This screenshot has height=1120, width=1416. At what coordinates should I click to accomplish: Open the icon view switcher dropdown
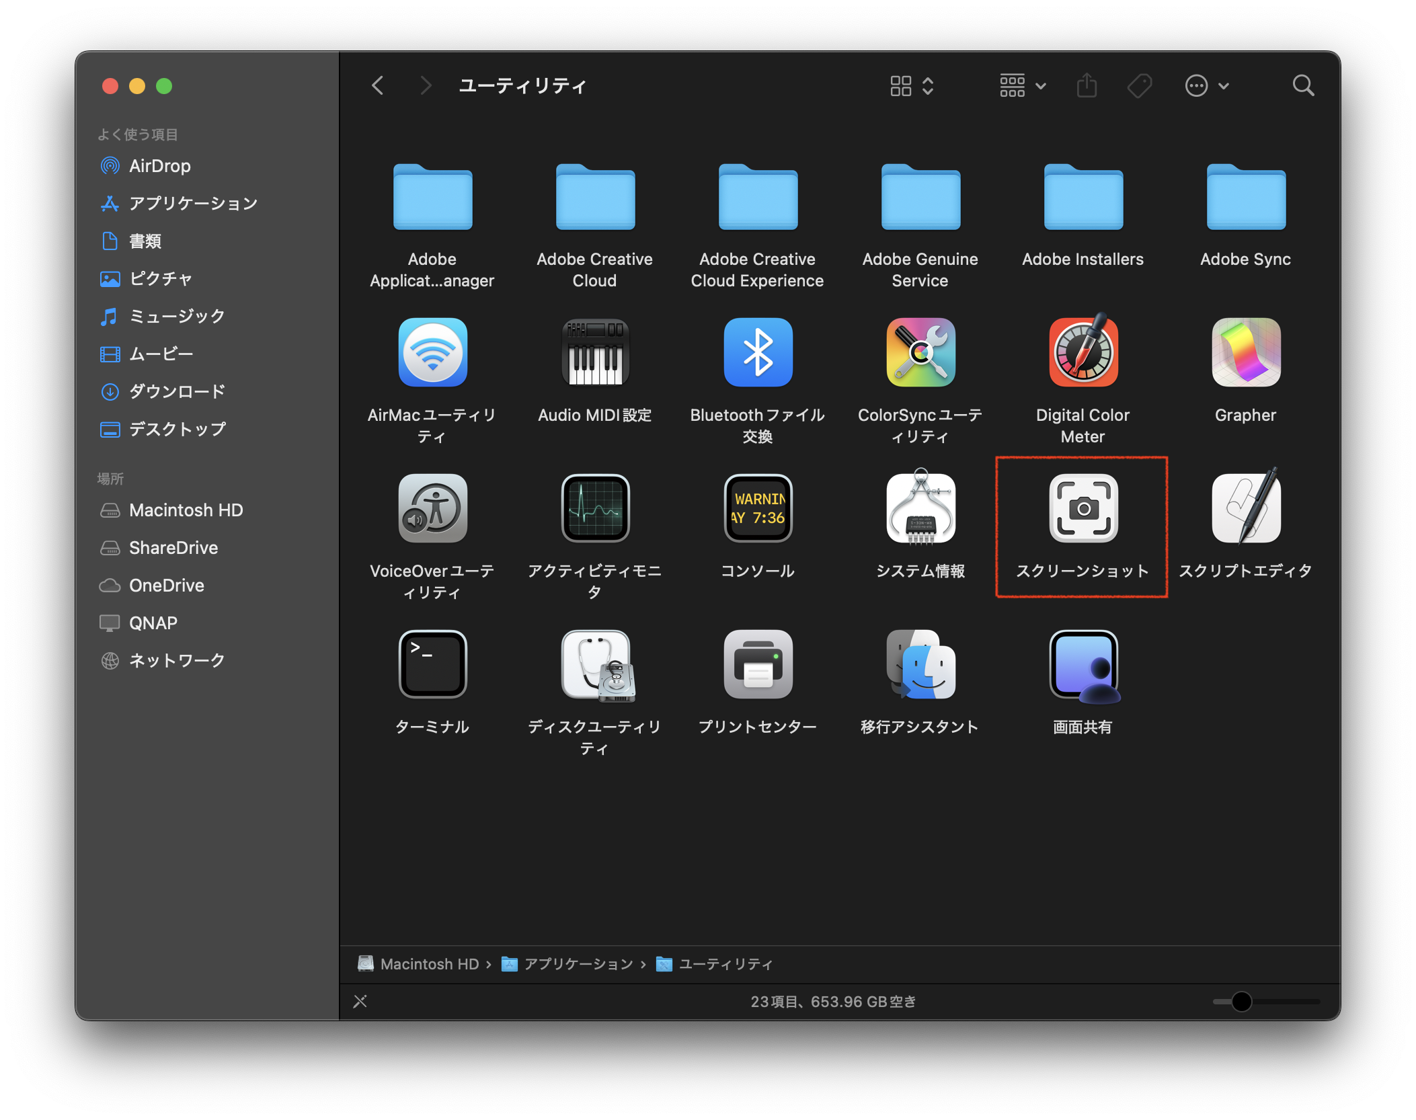[x=912, y=85]
